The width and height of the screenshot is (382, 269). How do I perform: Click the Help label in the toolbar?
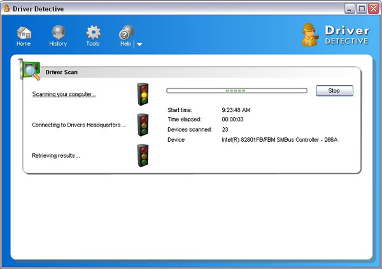(125, 44)
